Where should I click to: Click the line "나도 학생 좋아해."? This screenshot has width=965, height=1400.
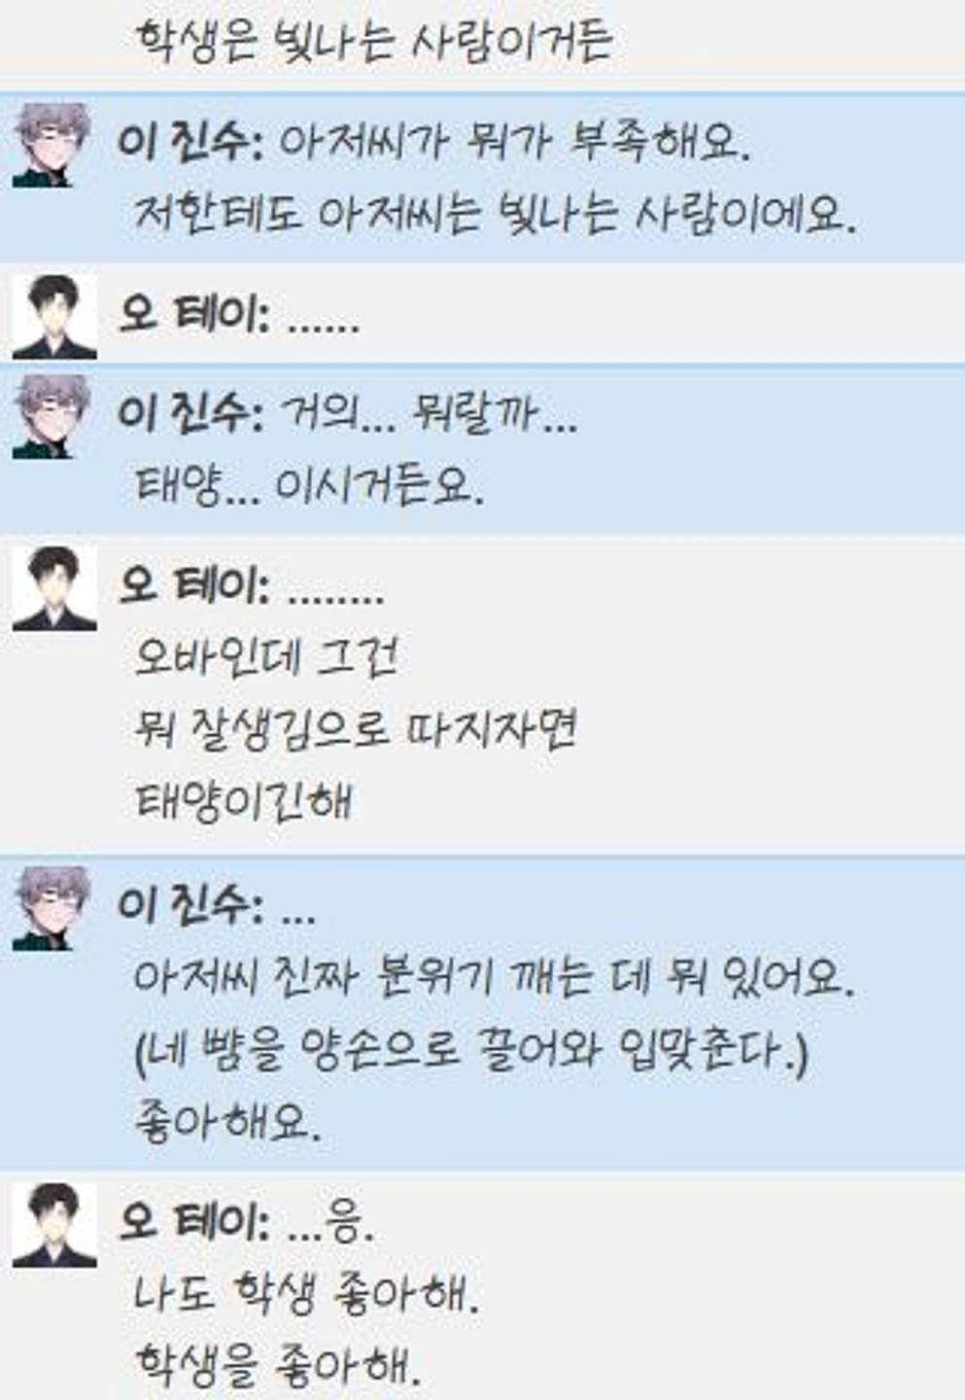pyautogui.click(x=307, y=1294)
